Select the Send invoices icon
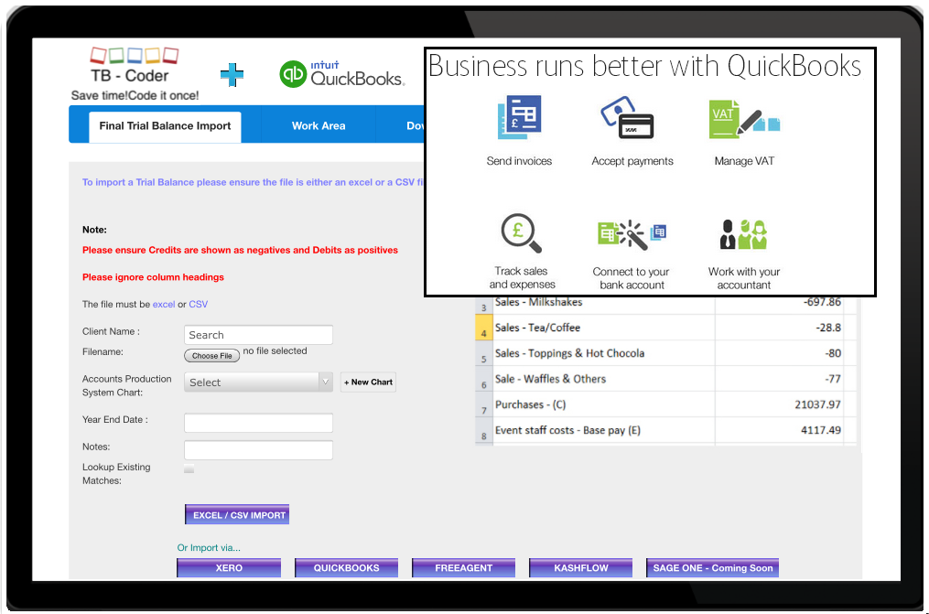The image size is (929, 614). coord(519,116)
